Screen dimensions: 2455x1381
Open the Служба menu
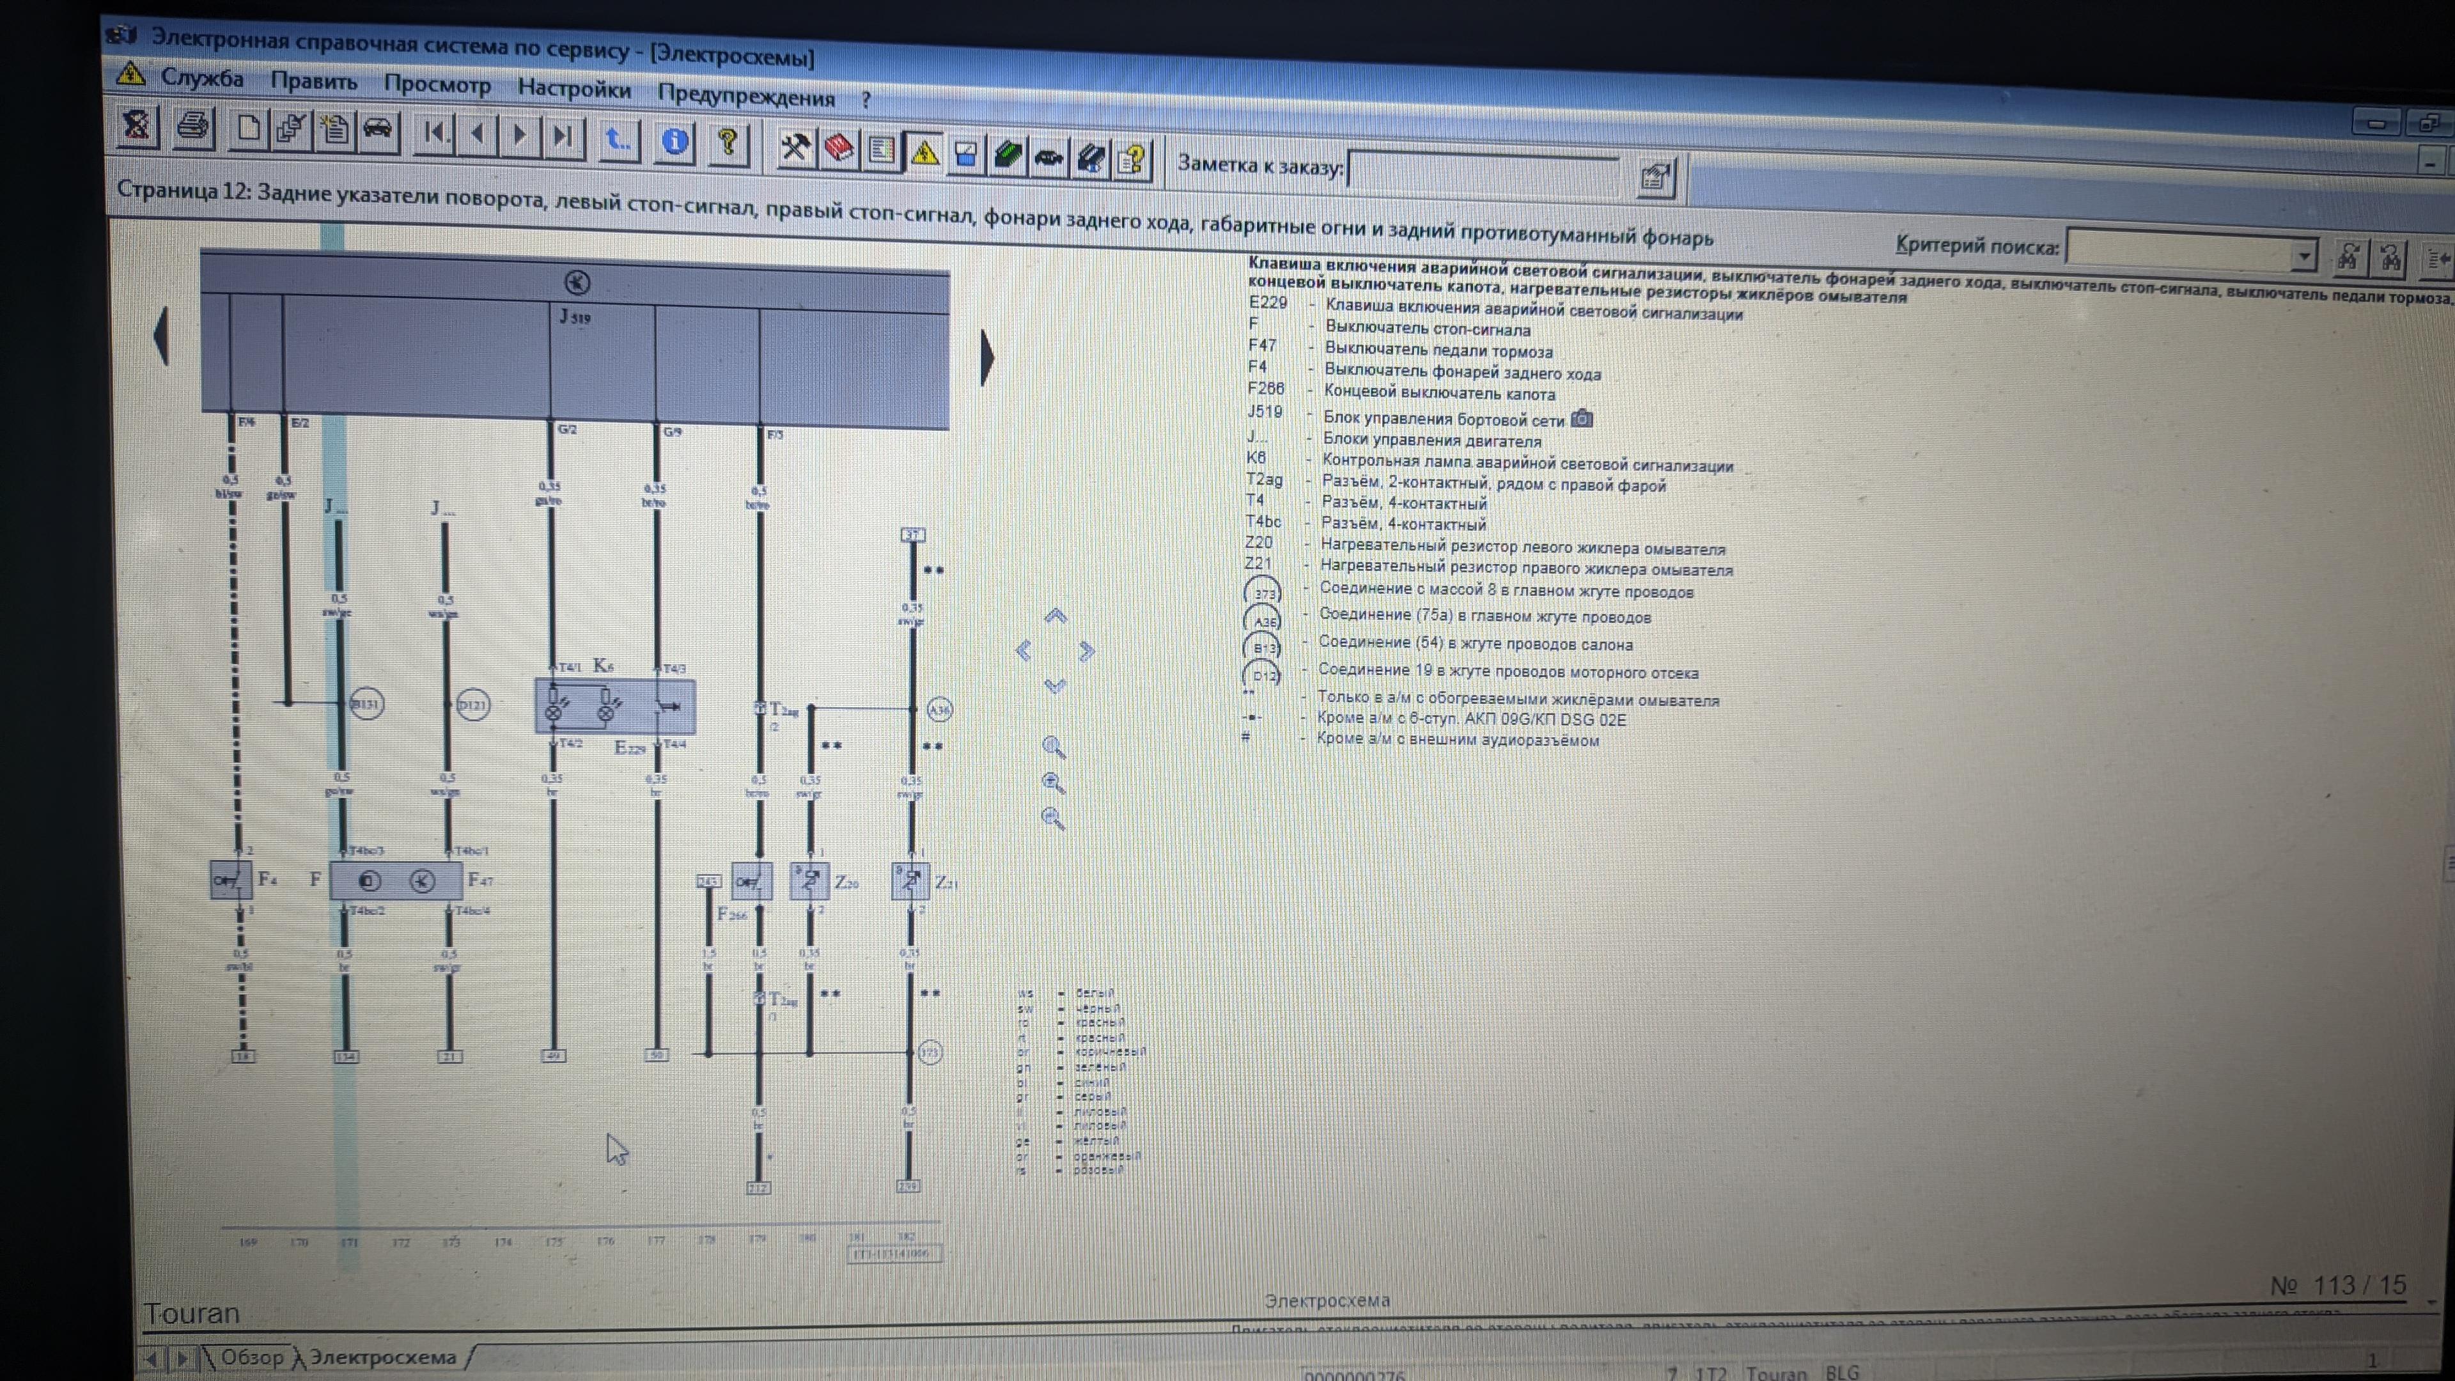point(201,78)
